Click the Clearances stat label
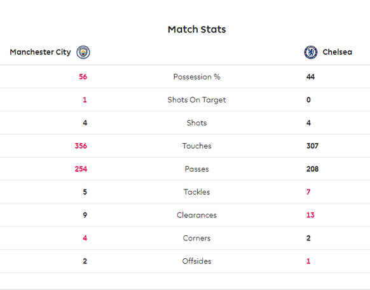This screenshot has width=370, height=290. (196, 215)
